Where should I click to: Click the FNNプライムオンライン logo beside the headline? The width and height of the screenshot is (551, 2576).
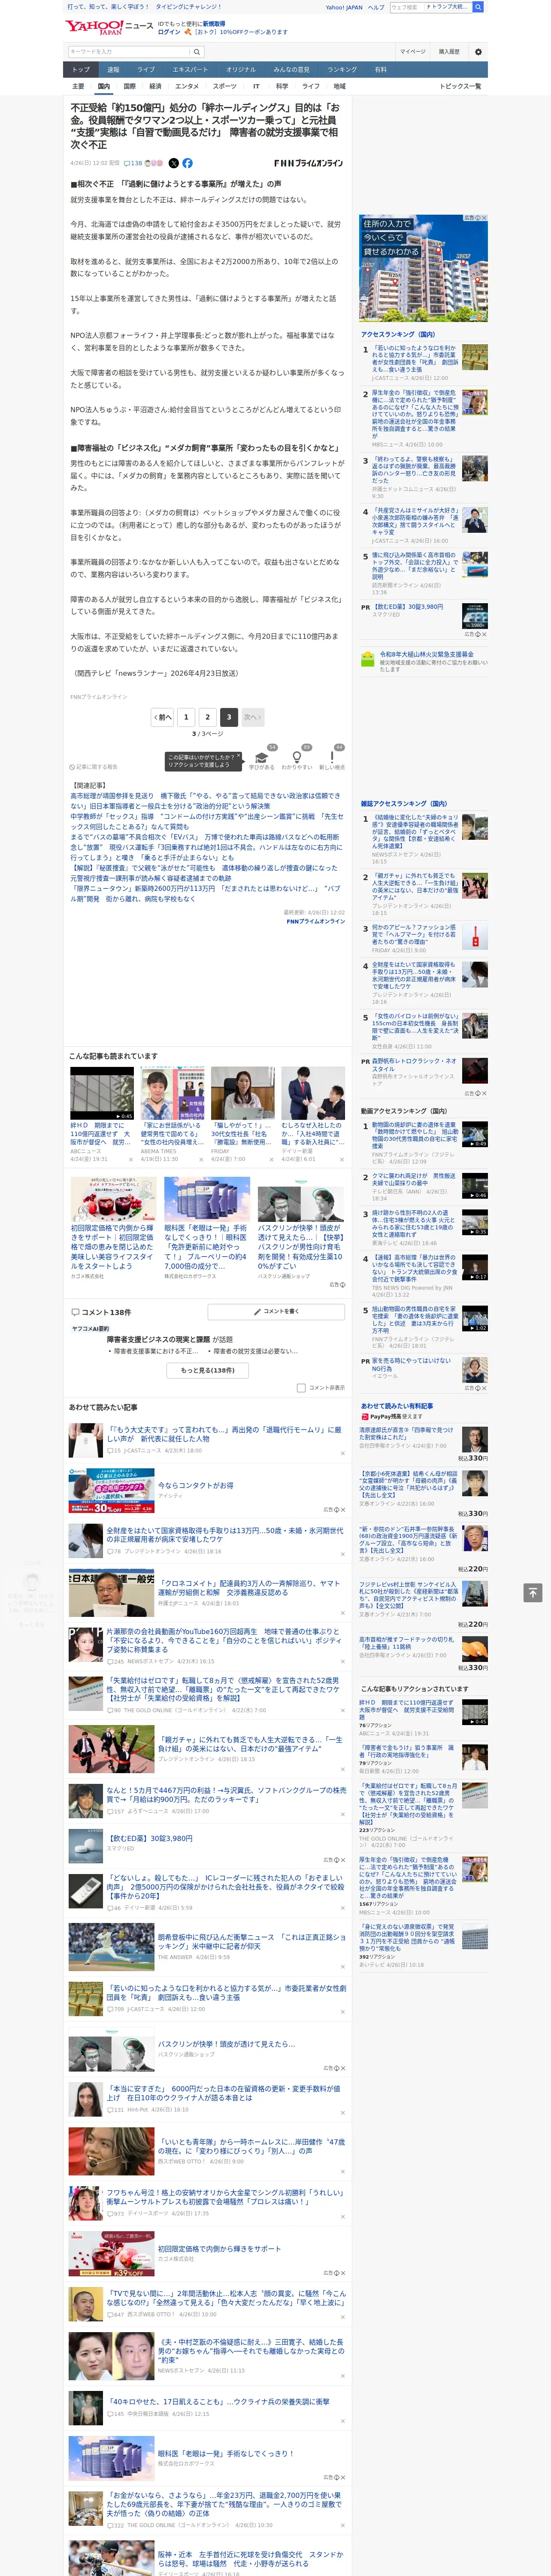308,163
